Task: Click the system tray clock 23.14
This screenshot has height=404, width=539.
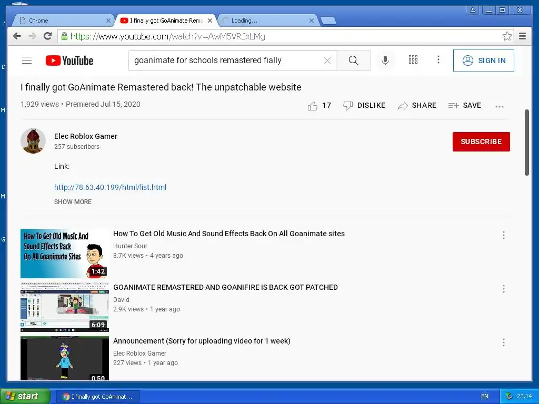Action: 524,397
